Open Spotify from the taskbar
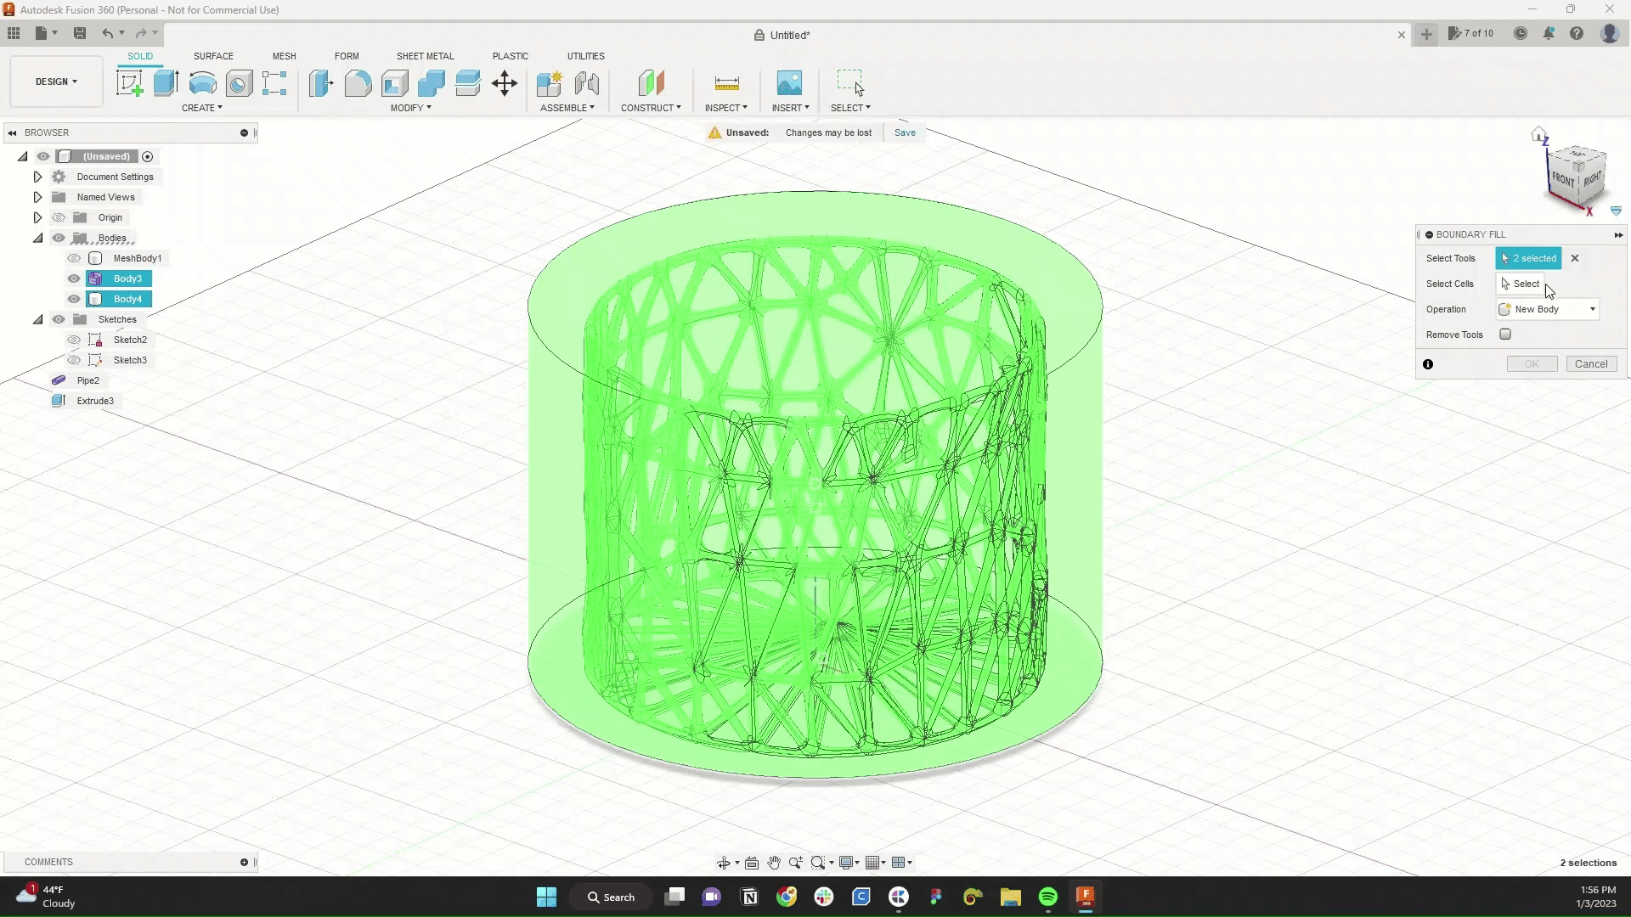The image size is (1631, 917). [1047, 897]
